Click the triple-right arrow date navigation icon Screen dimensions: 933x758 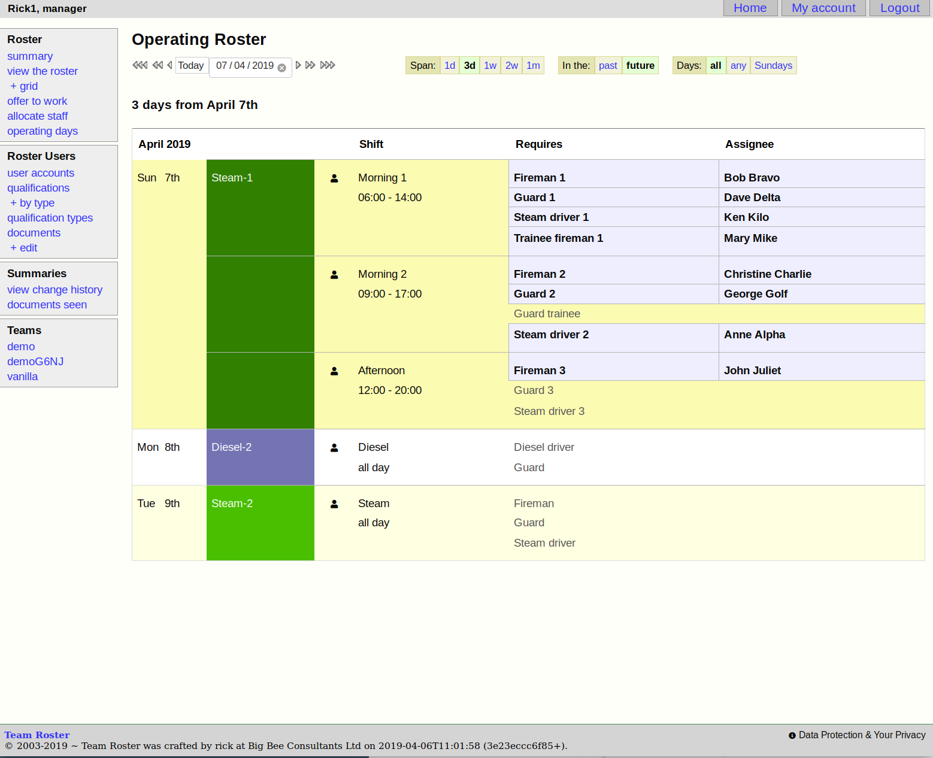point(328,65)
